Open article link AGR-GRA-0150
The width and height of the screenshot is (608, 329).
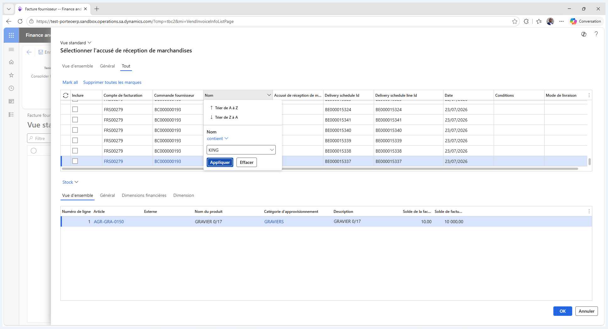(x=109, y=222)
